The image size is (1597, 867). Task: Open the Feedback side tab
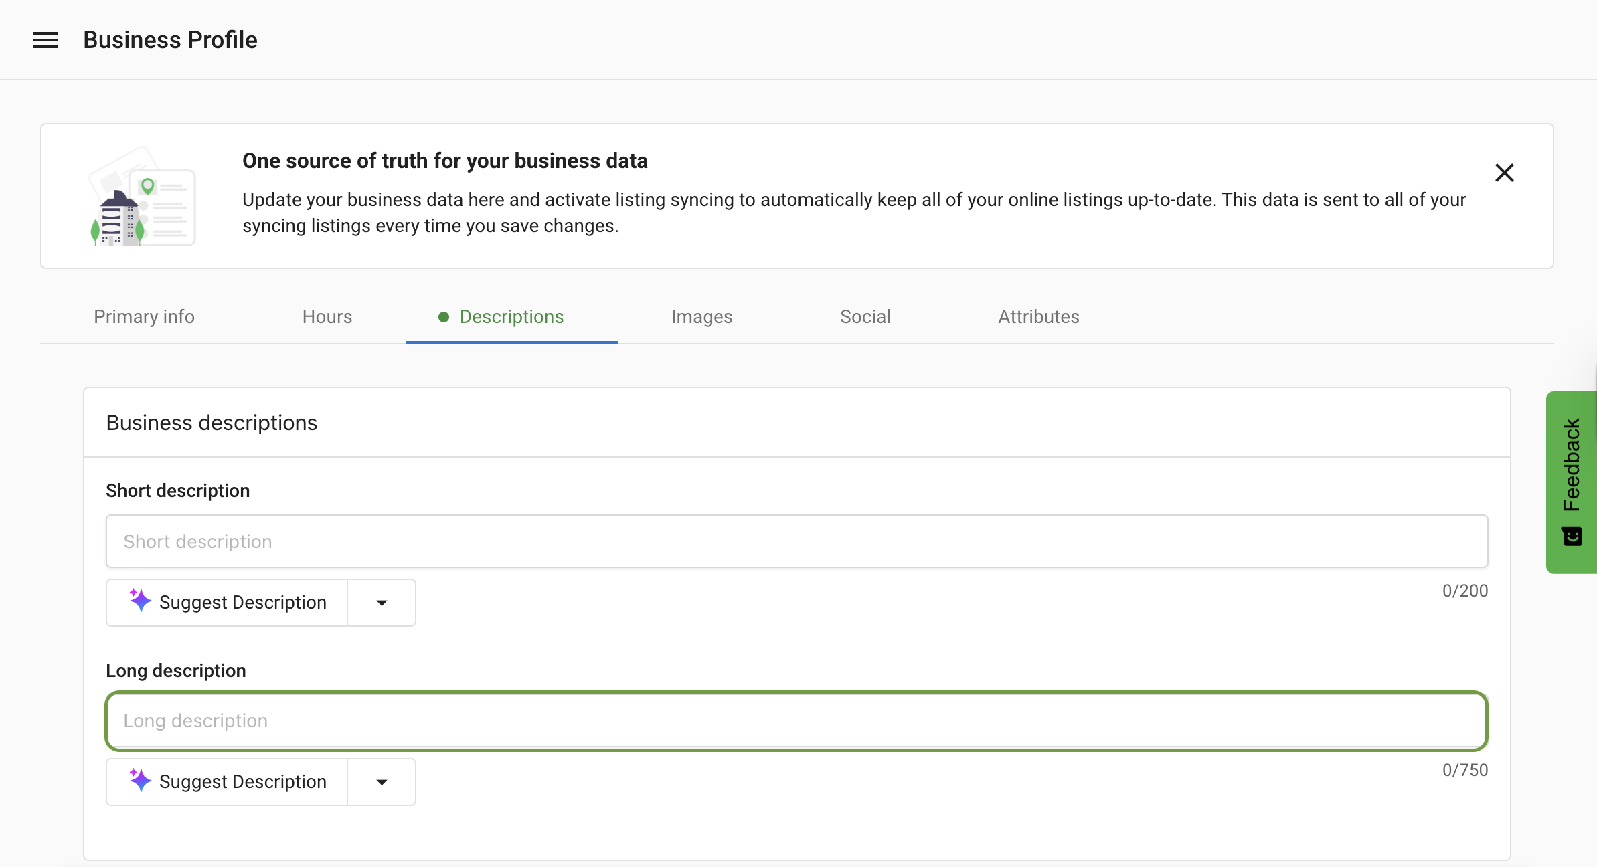pyautogui.click(x=1572, y=466)
